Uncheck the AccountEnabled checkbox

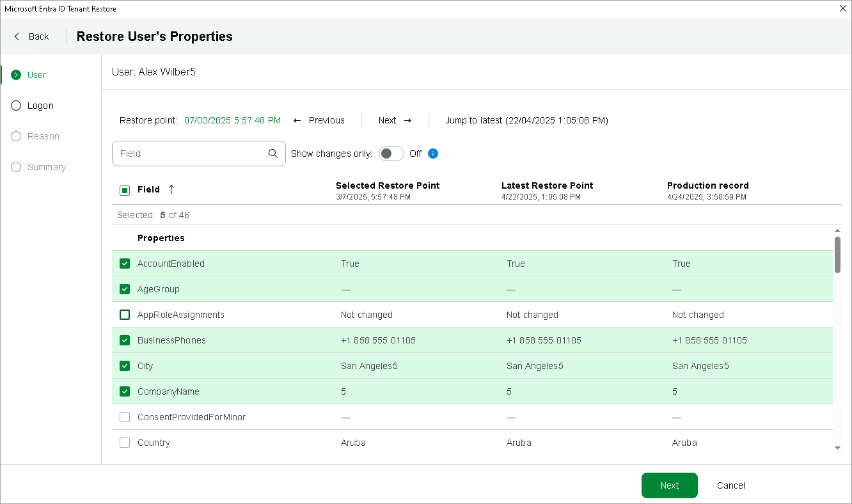coord(125,264)
